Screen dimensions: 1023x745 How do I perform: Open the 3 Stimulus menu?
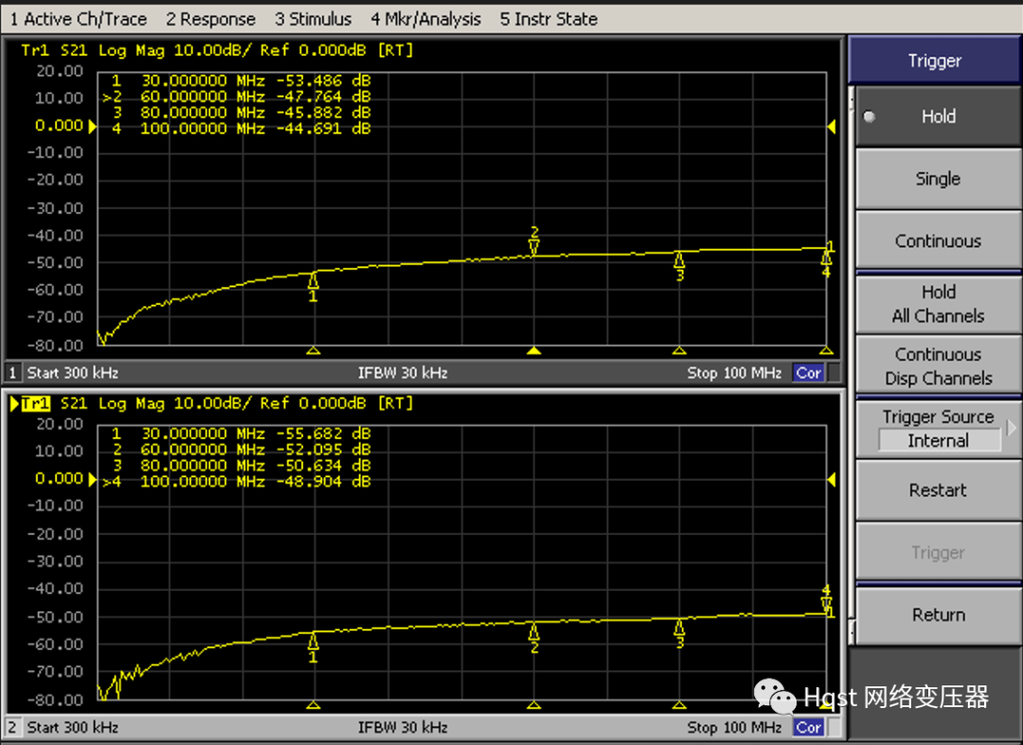point(313,19)
